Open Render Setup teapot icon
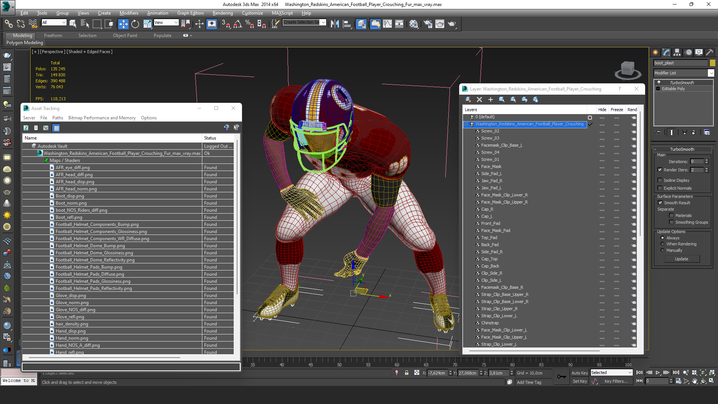 click(428, 24)
